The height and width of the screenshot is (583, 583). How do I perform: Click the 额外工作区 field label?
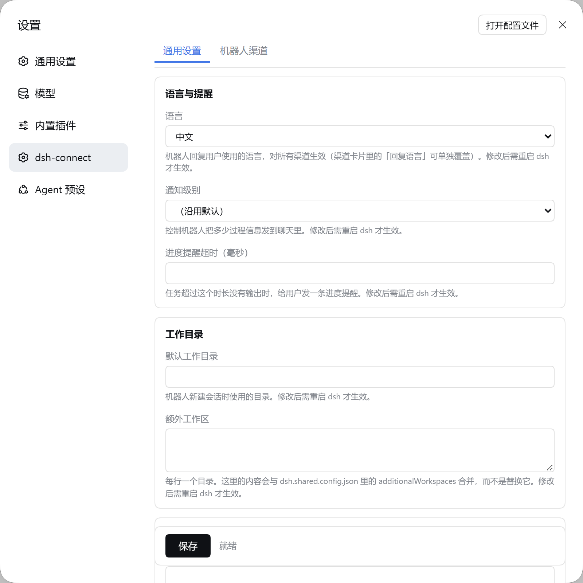(x=187, y=419)
